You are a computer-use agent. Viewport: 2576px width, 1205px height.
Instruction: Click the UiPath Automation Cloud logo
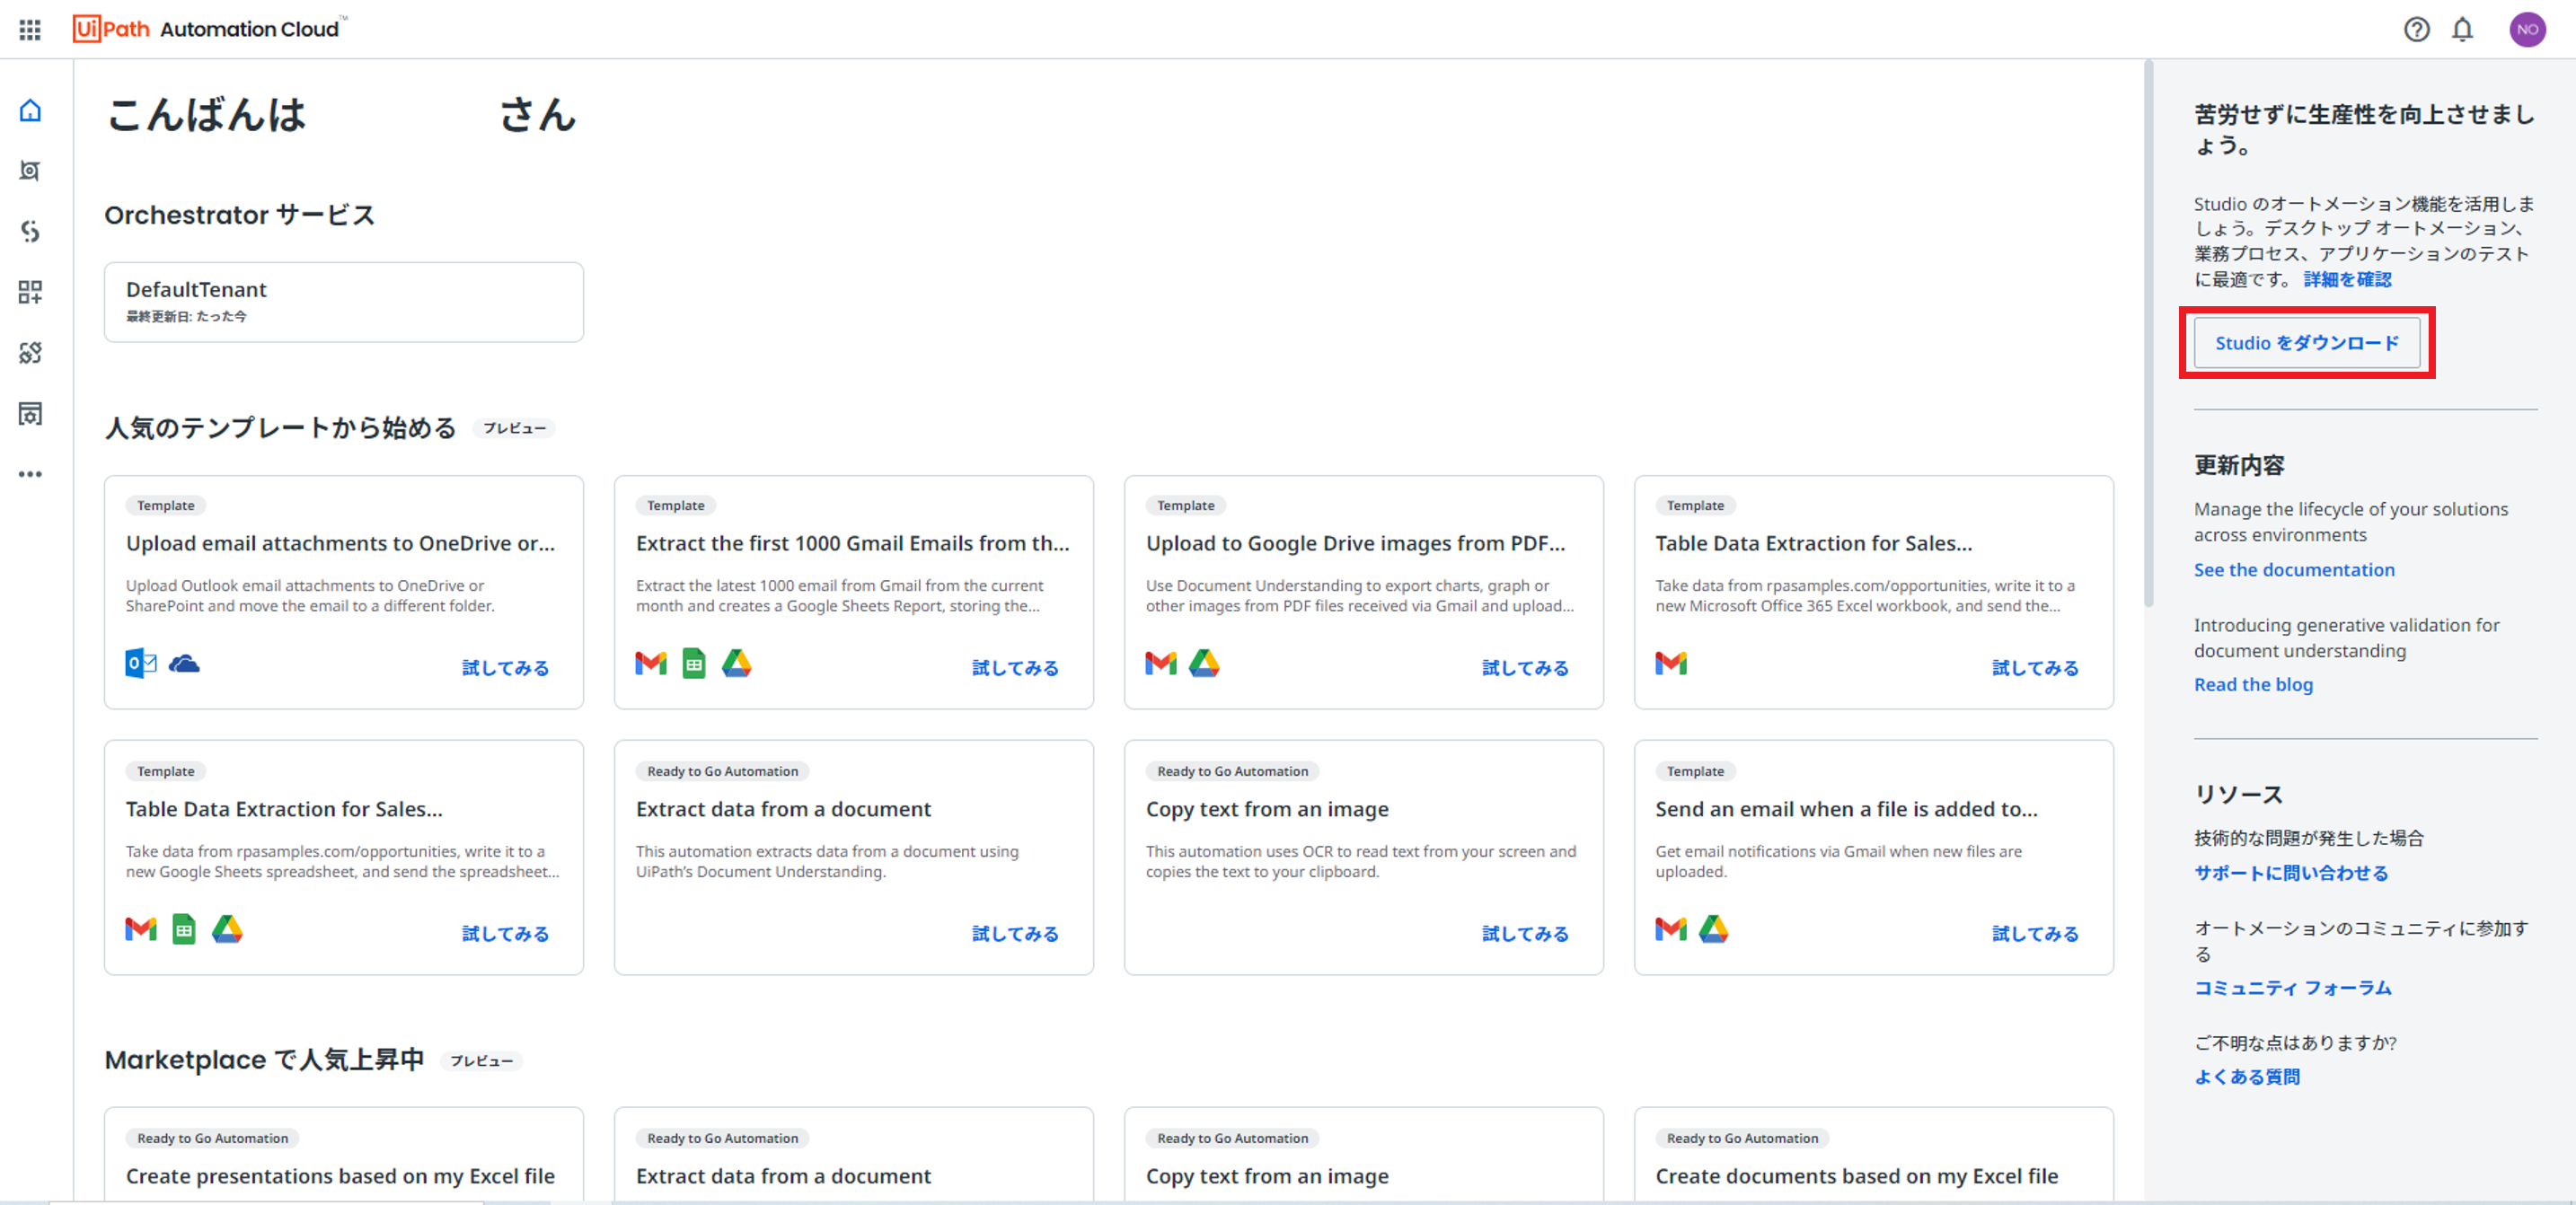[x=209, y=28]
